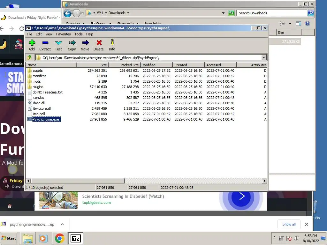Open the Info tool
Screen dimensions: 327x245
[x=112, y=45]
